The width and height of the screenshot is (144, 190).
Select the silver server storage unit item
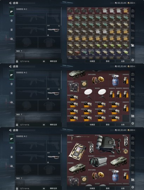[98, 161]
